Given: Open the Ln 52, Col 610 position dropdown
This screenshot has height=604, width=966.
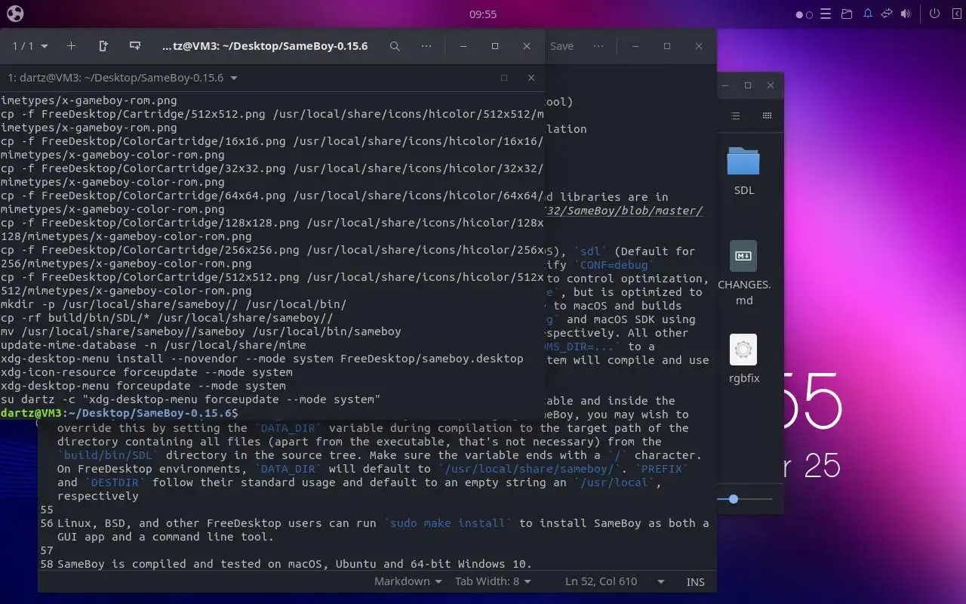Looking at the screenshot, I should click(614, 581).
